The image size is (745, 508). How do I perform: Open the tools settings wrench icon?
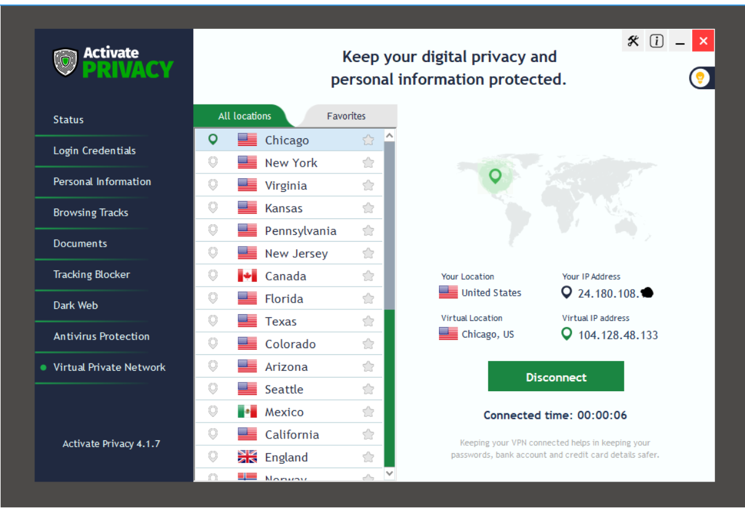pyautogui.click(x=633, y=41)
